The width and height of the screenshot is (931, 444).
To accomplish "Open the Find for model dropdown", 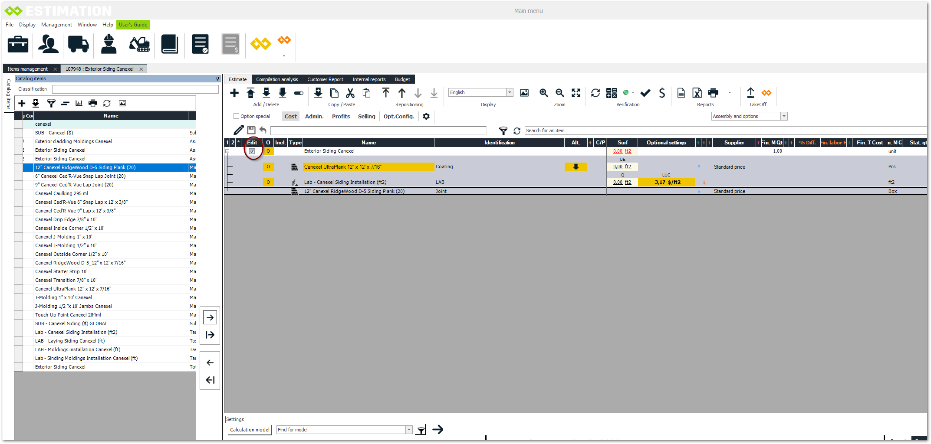I will 408,430.
